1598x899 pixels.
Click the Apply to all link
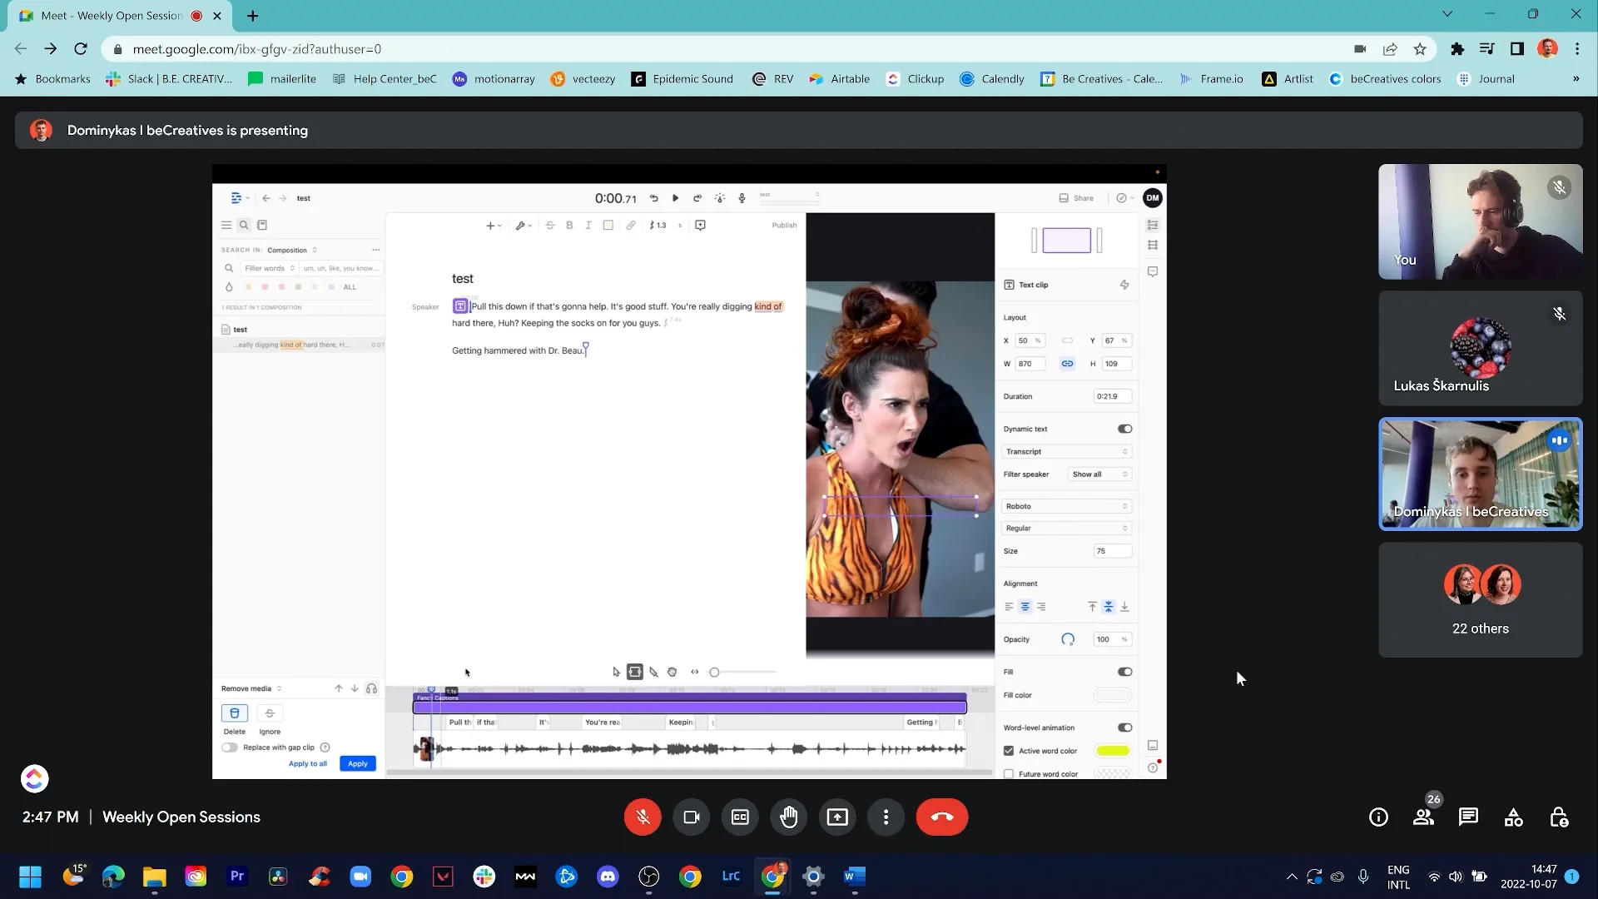[308, 763]
